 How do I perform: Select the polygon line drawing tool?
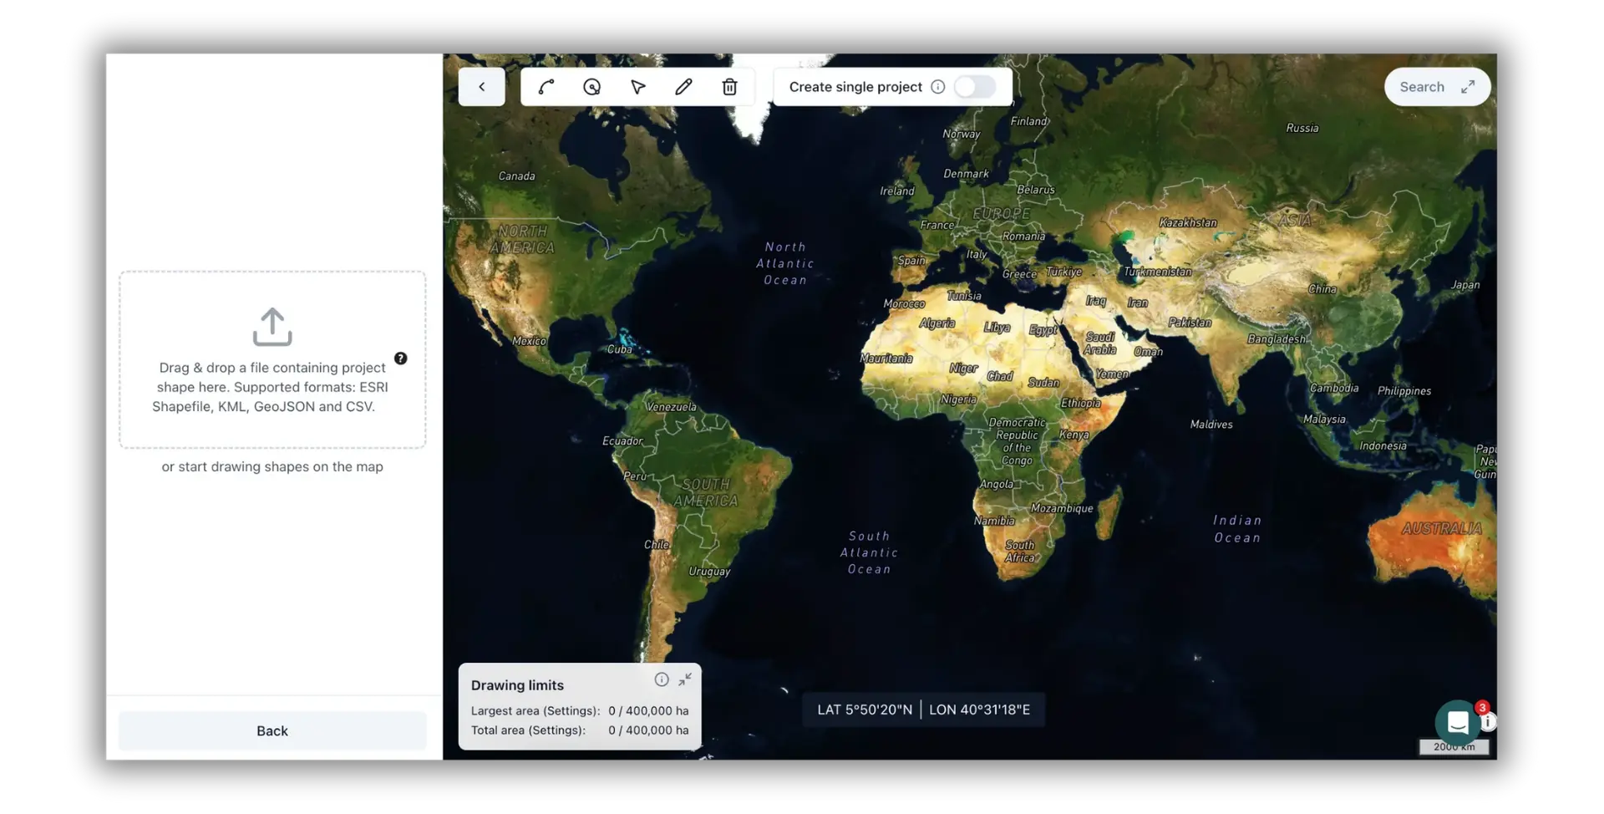[x=546, y=87]
